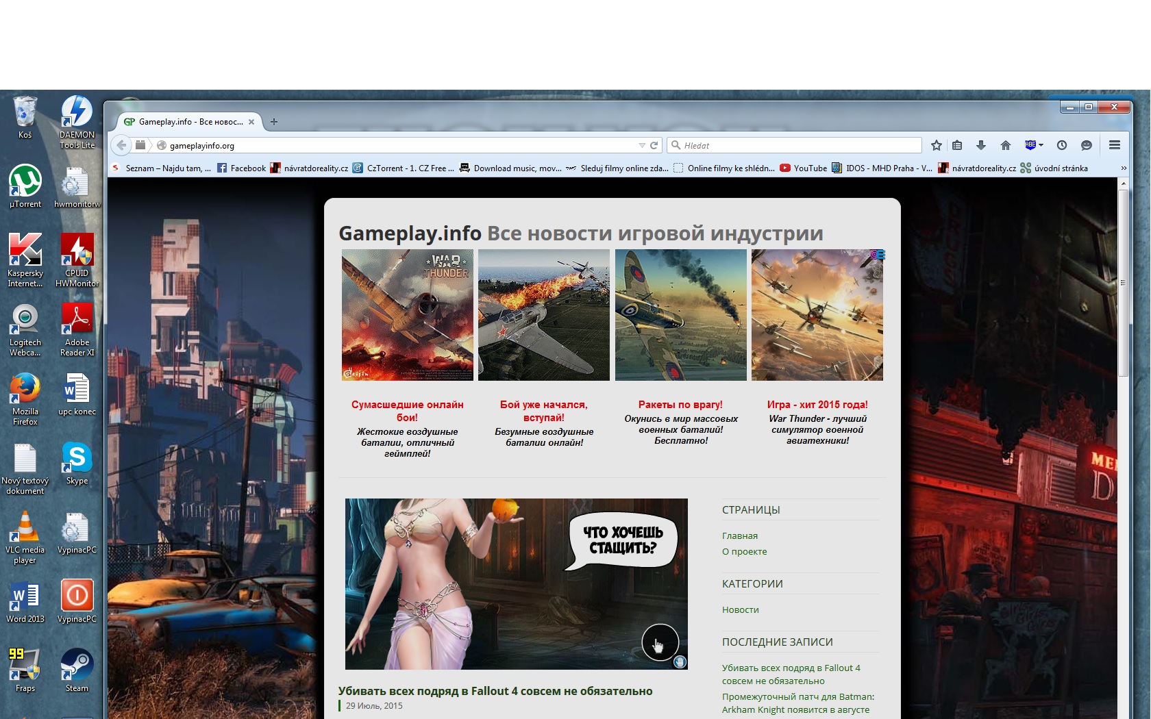Open CPUID HWMonitor shortcut

[77, 260]
